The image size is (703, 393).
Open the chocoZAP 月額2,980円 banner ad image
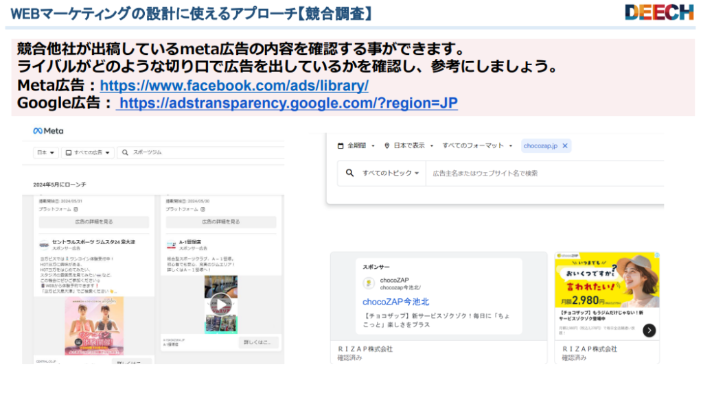pyautogui.click(x=607, y=280)
